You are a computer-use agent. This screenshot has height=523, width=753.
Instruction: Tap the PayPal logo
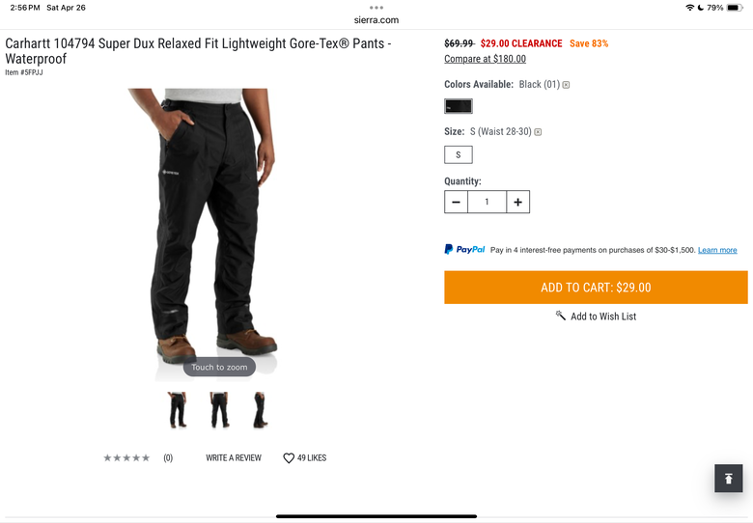[465, 250]
